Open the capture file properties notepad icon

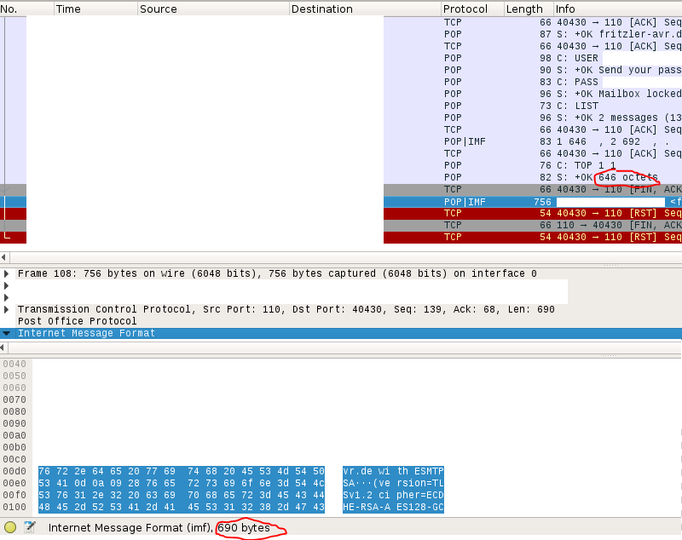point(30,527)
